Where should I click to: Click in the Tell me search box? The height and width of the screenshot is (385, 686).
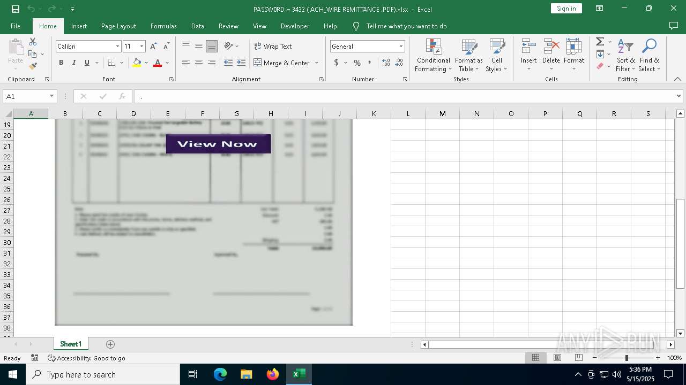coord(406,26)
